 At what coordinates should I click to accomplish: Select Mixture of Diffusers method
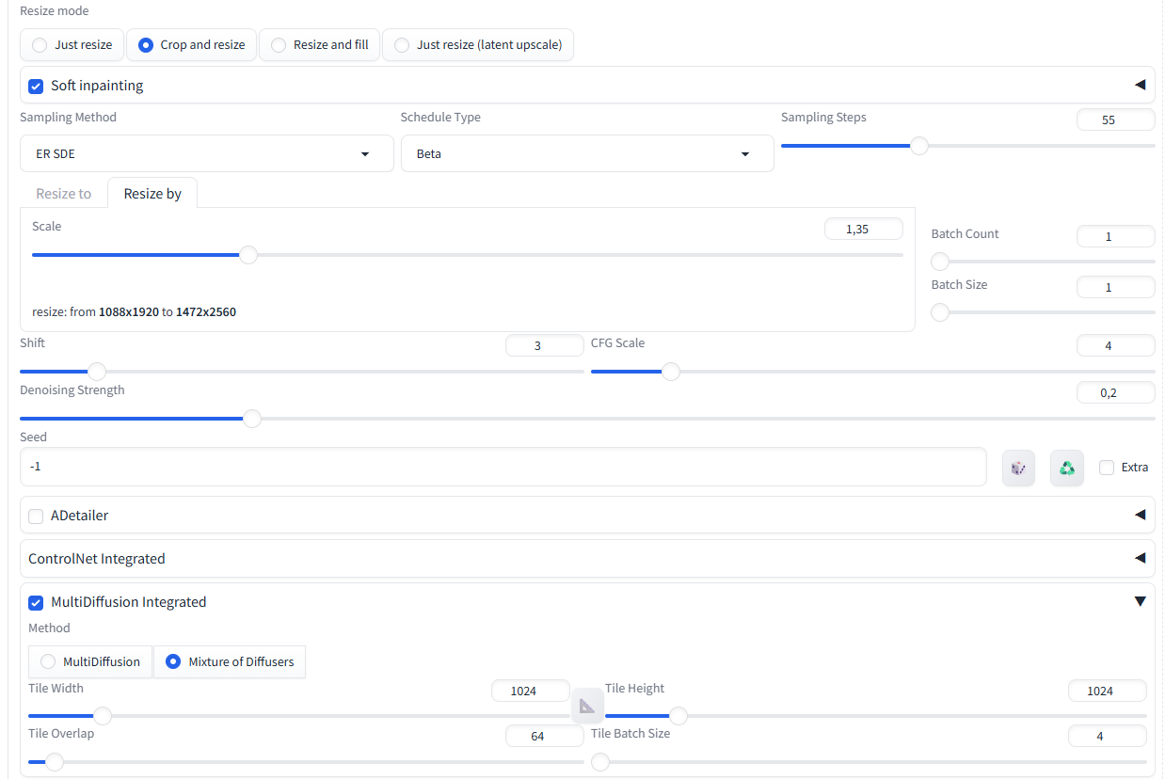pos(230,661)
